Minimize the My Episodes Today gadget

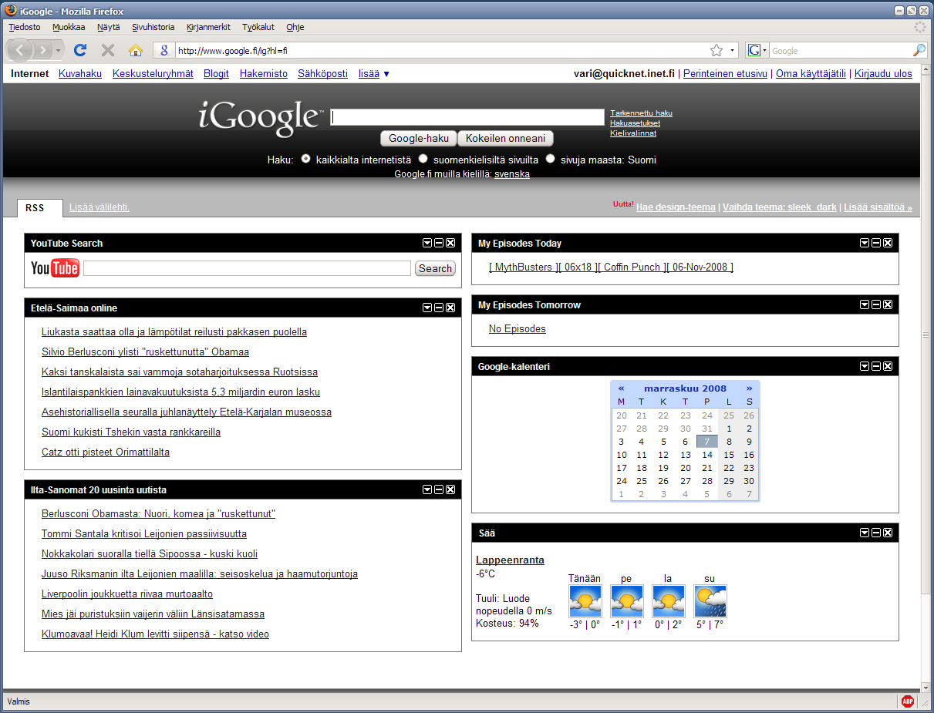[x=876, y=243]
